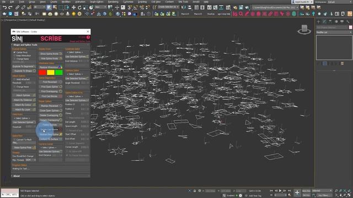Pick the red wirecolor swatch
Screen dimensions: 353x198
click(x=42, y=73)
